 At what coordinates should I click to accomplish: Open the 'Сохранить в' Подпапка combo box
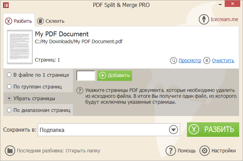(x=109, y=130)
